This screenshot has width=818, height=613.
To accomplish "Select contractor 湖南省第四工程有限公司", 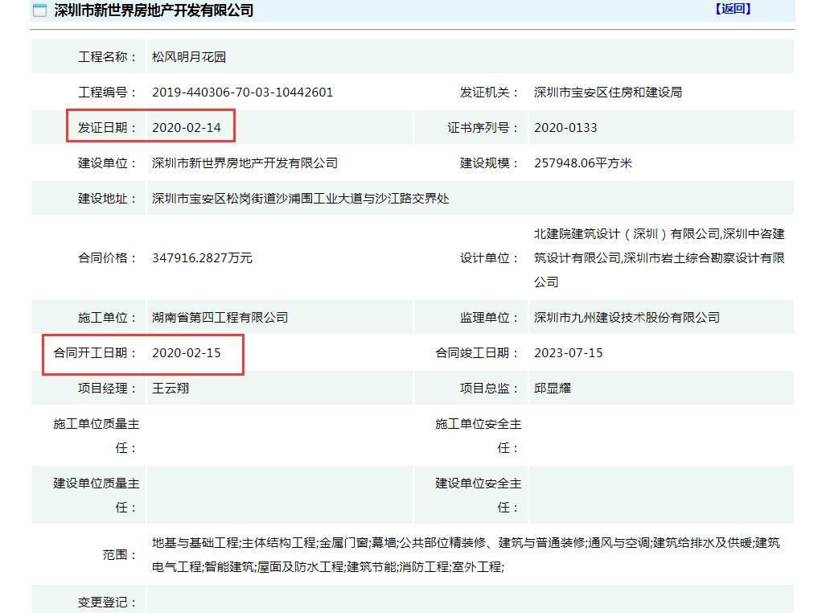I will (x=220, y=318).
